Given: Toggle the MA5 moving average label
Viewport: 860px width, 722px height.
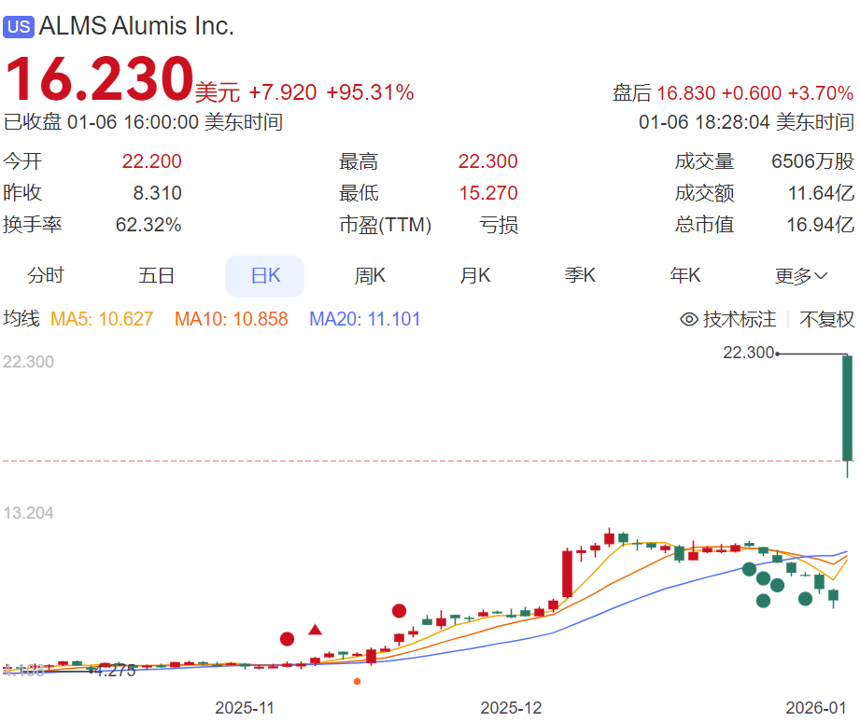Looking at the screenshot, I should click(102, 319).
